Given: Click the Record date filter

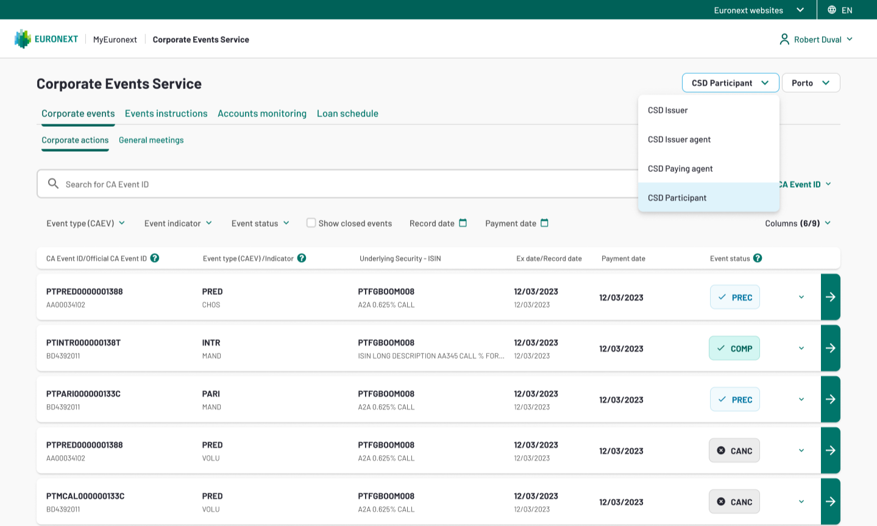Looking at the screenshot, I should point(438,223).
